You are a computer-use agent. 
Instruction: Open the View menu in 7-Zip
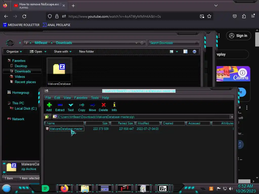pyautogui.click(x=67, y=98)
